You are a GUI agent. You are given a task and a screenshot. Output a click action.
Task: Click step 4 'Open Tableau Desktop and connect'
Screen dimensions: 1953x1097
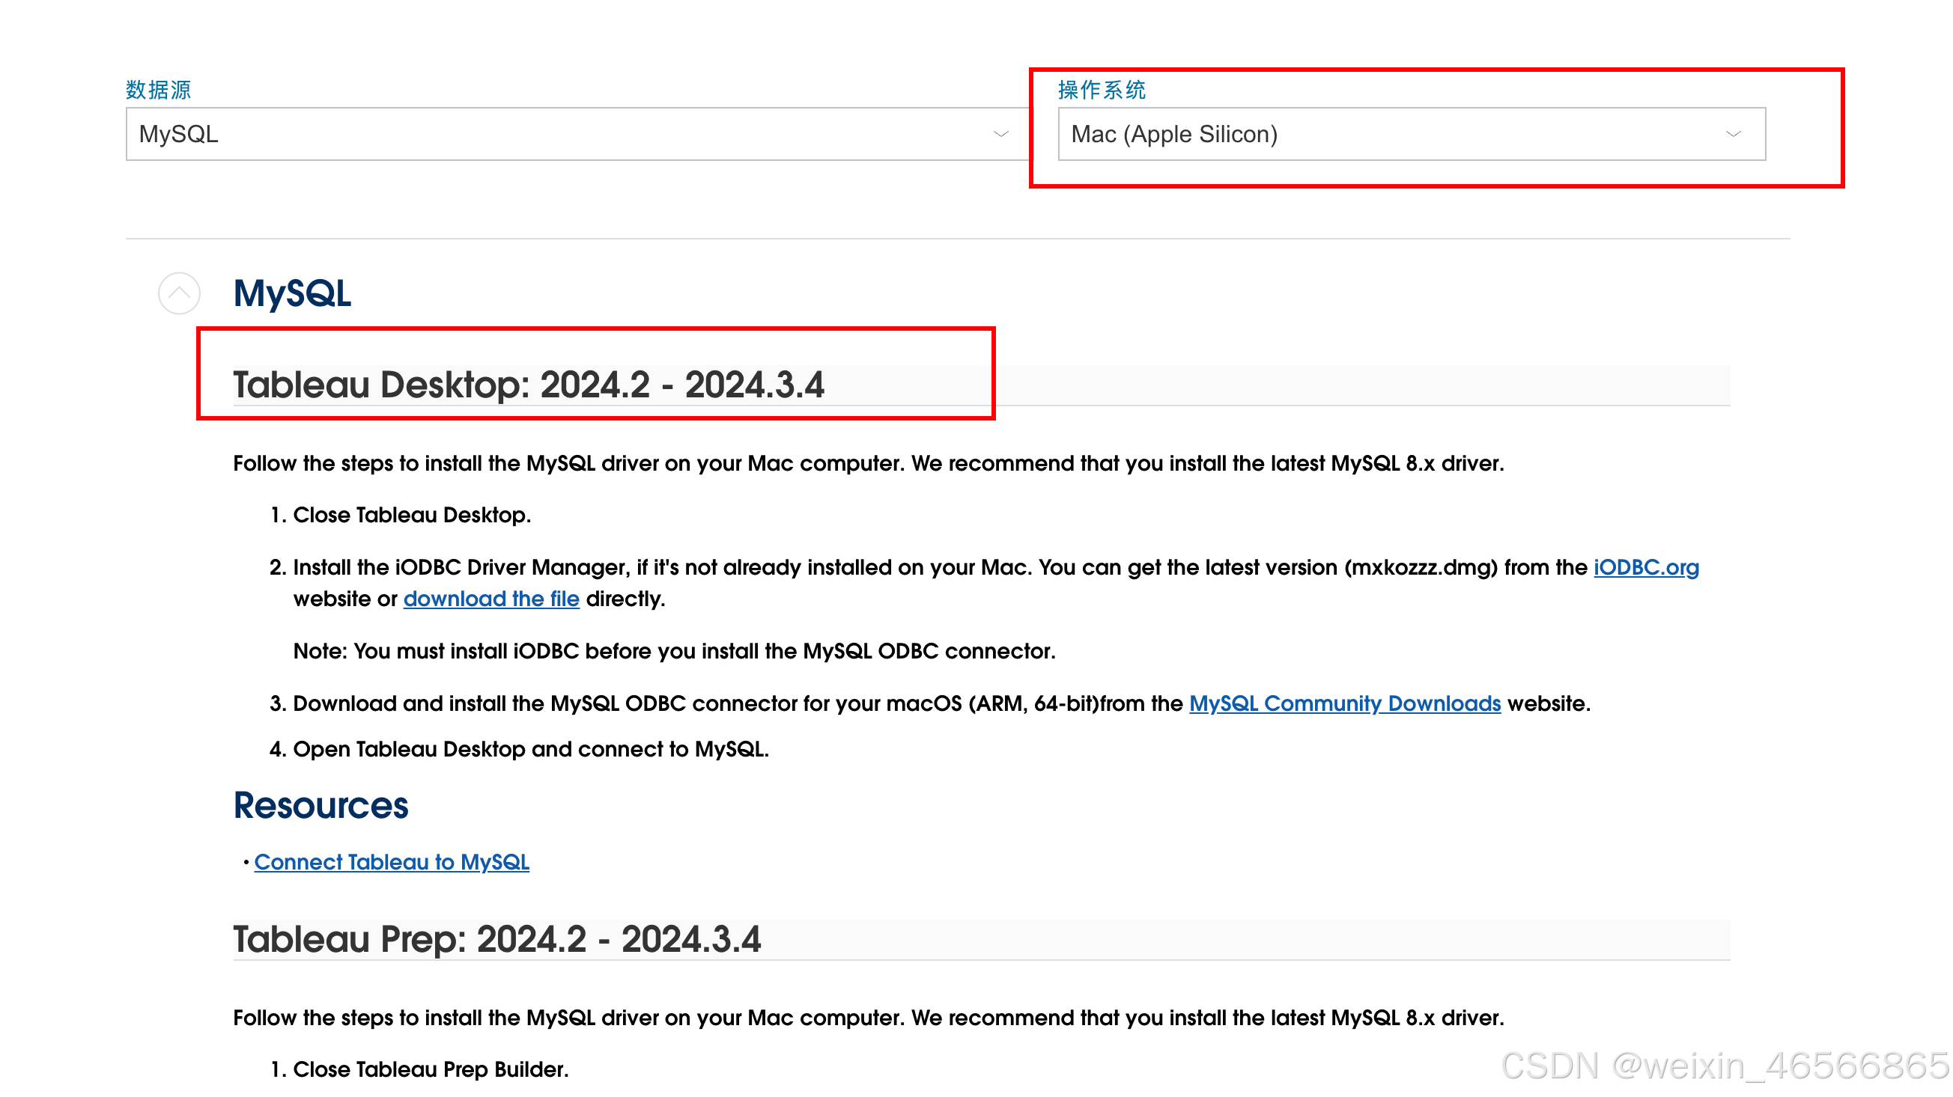coord(531,748)
